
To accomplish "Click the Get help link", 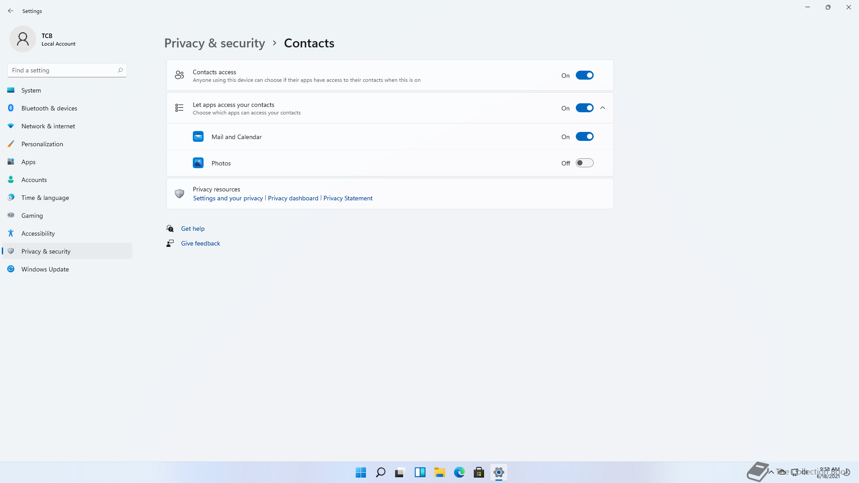I will [x=192, y=229].
